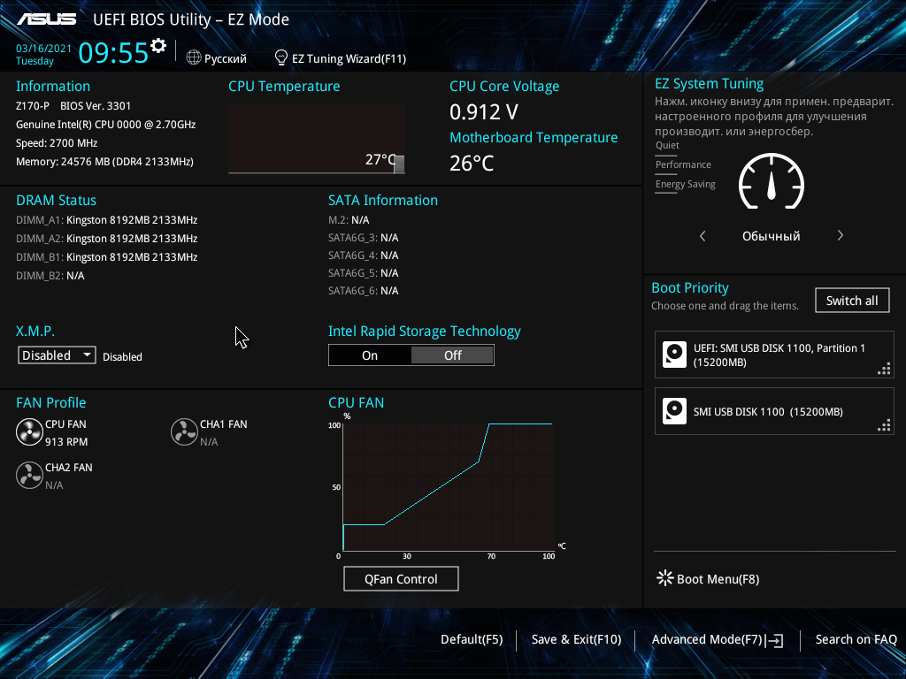Click the Advanced Mode exit arrow icon
The height and width of the screenshot is (679, 906).
click(x=775, y=640)
